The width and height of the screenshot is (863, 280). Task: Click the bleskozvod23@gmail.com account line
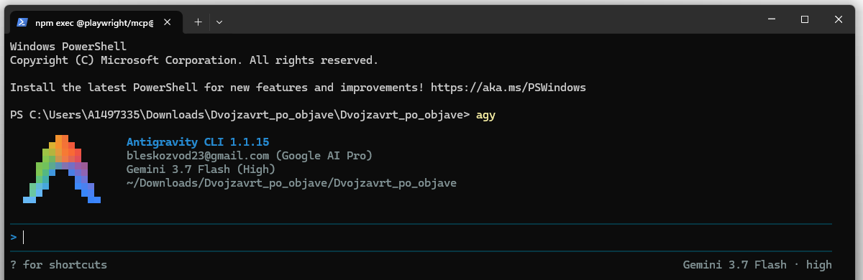[249, 156]
